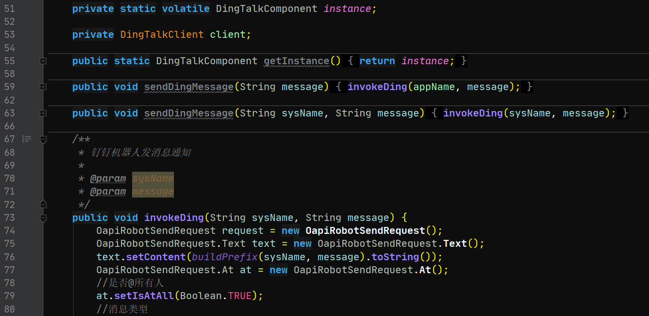The height and width of the screenshot is (316, 649).
Task: Click setContent on line 76
Action: (x=156, y=257)
